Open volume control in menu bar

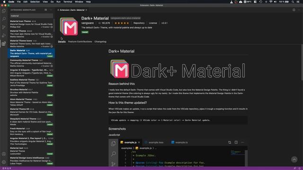click(276, 2)
